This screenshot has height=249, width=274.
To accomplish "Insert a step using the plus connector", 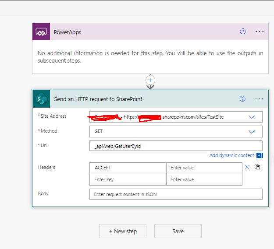I will (x=150, y=80).
